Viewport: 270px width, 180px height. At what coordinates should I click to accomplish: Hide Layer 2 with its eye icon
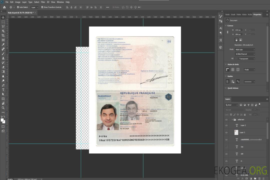[x=226, y=125]
